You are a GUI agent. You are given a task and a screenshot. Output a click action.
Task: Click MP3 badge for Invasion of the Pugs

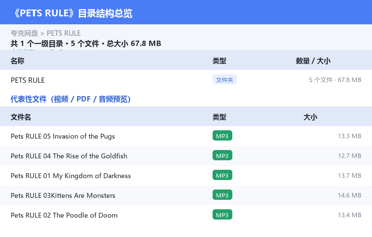(x=222, y=136)
